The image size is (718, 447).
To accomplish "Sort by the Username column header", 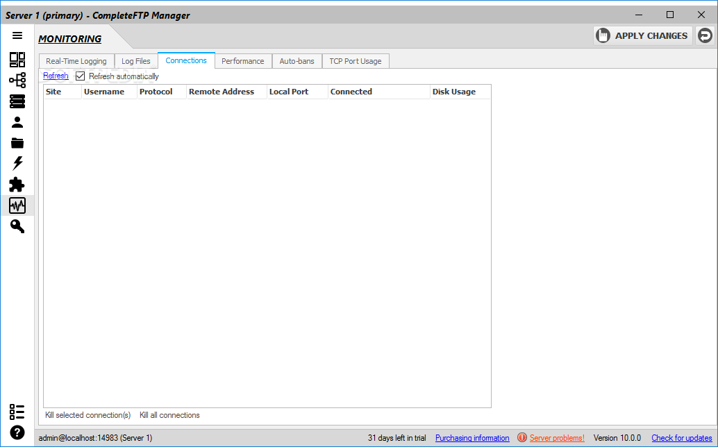I will [x=110, y=92].
